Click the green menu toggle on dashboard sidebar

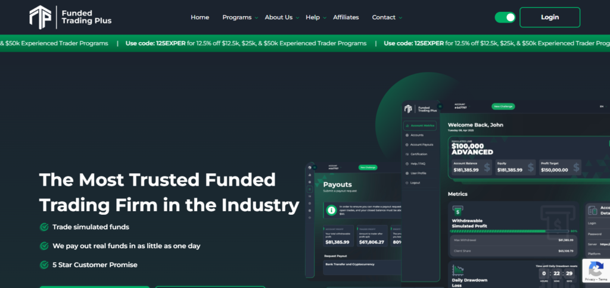440,107
